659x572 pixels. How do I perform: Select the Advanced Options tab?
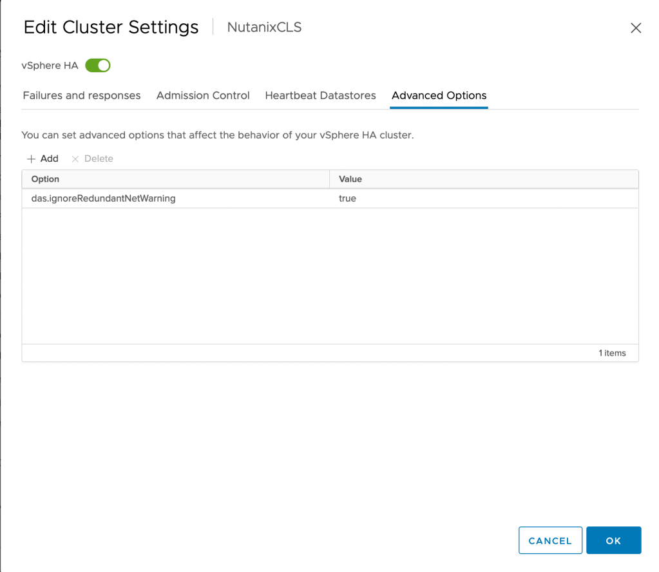[x=439, y=95]
